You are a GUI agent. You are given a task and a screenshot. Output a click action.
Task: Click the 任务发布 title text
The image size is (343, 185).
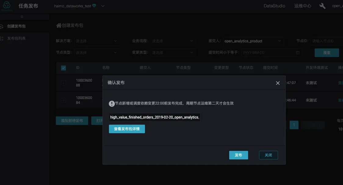[x=28, y=6]
